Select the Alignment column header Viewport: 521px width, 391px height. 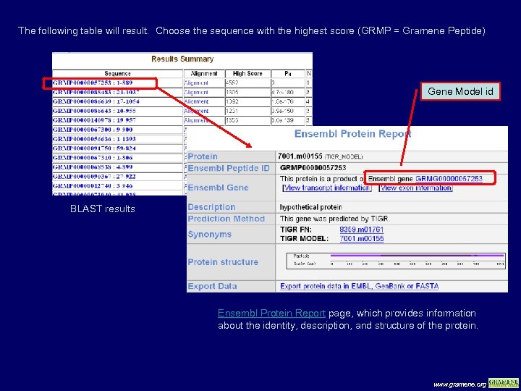tap(204, 73)
